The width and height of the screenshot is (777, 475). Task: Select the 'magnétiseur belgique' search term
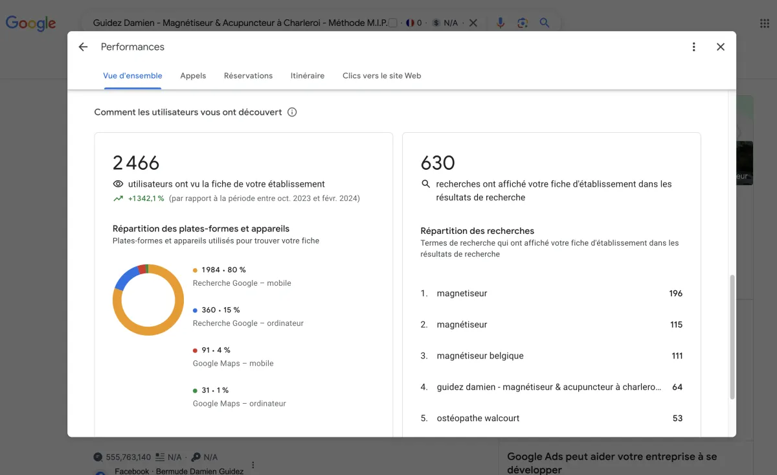552,356
